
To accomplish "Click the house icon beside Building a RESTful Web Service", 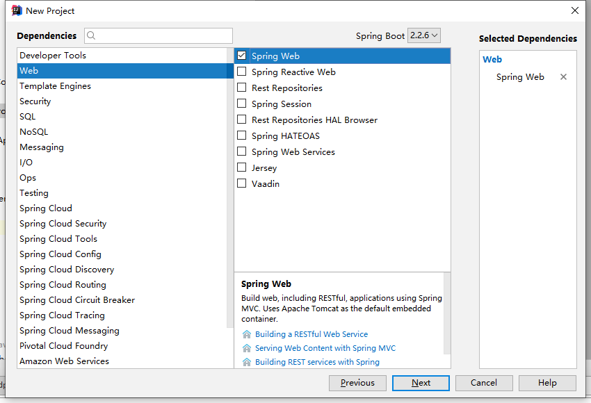I will coord(247,334).
